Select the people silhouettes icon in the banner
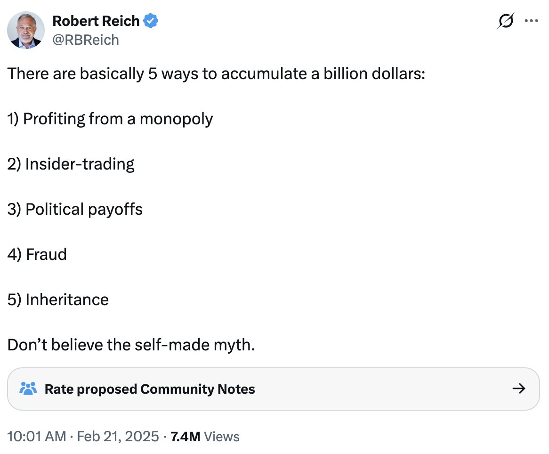The image size is (549, 454). [x=28, y=389]
